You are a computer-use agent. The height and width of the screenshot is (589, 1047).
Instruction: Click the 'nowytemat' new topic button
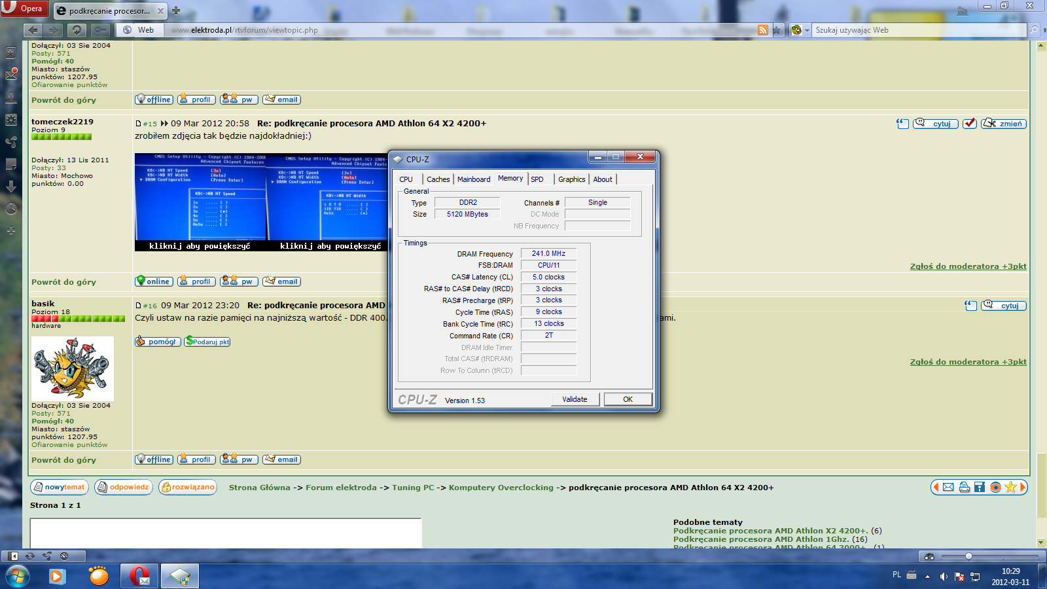coord(59,488)
